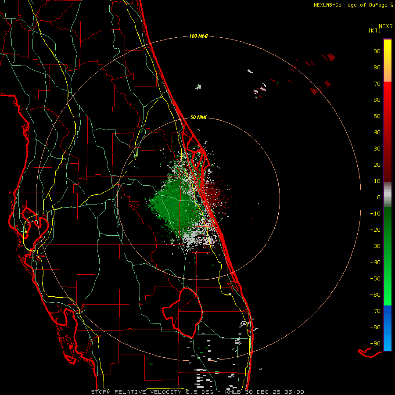395x395 pixels.
Task: Pick the gray zero-velocity segment of the color bar
Action: tap(388, 194)
